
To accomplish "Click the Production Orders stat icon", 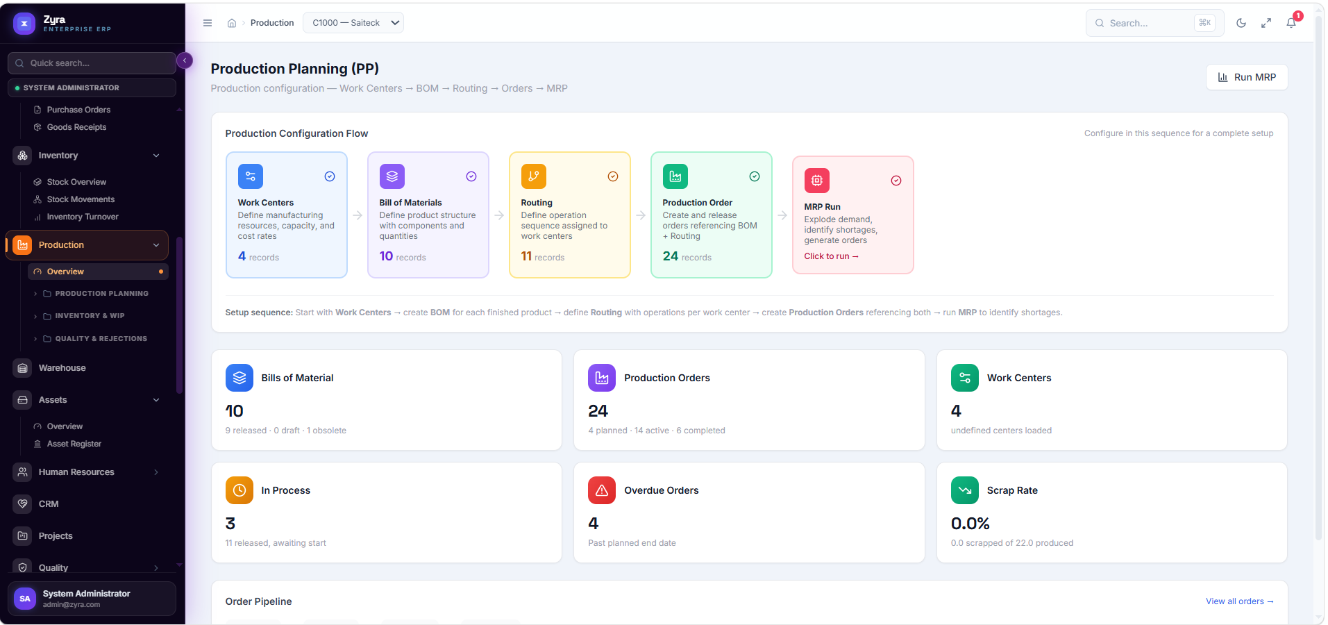I will click(x=602, y=378).
